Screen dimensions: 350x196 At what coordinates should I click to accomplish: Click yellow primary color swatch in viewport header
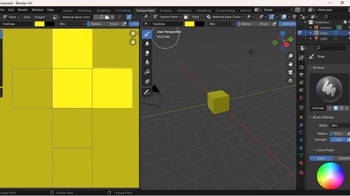pyautogui.click(x=190, y=24)
